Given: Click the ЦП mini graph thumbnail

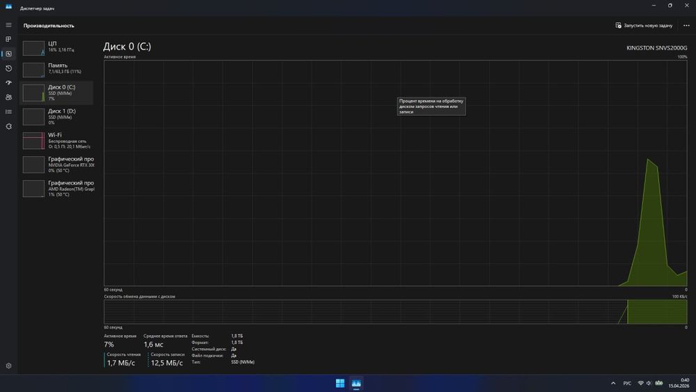Looking at the screenshot, I should tap(33, 48).
